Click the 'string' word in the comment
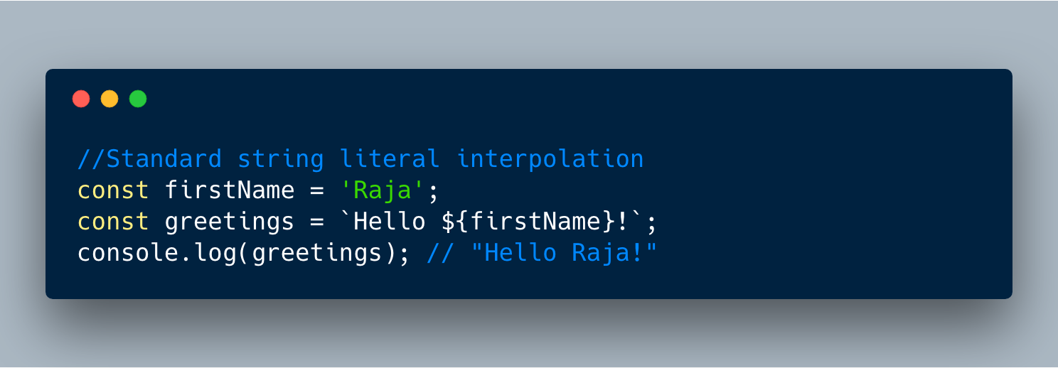This screenshot has height=368, width=1058. (281, 158)
